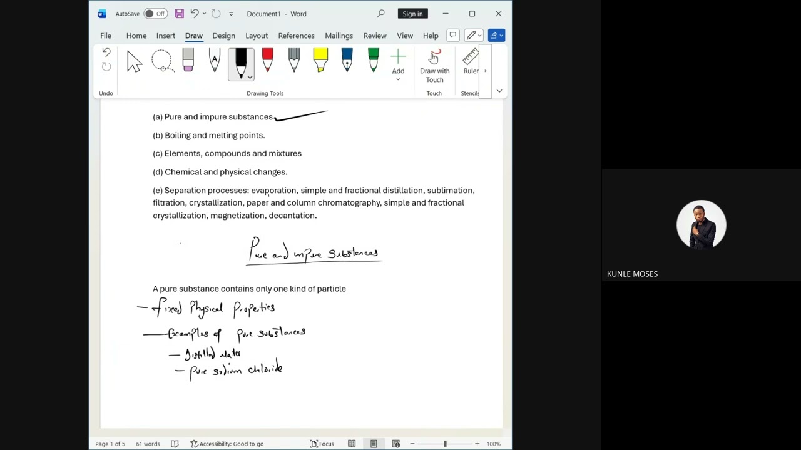Screen dimensions: 801x450
Task: Enable Focus mode
Action: coord(322,444)
